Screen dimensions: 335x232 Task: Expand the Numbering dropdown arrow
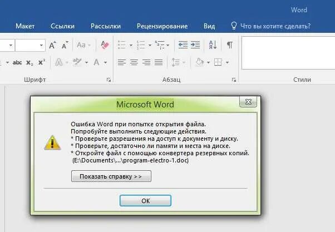150,45
